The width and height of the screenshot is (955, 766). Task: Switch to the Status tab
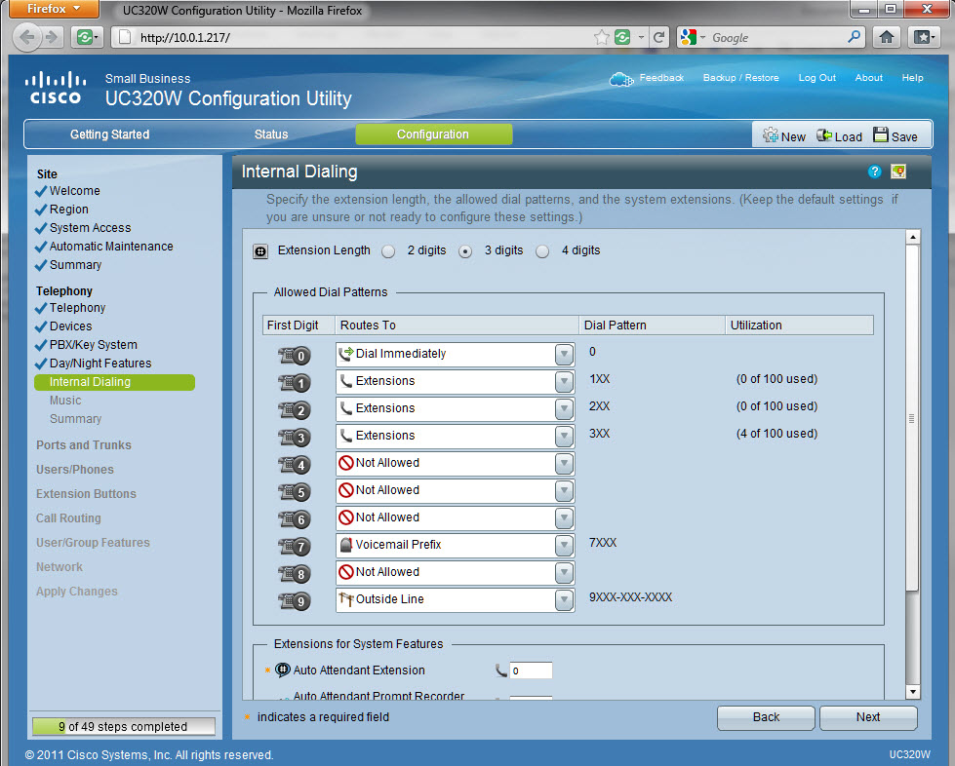point(271,134)
